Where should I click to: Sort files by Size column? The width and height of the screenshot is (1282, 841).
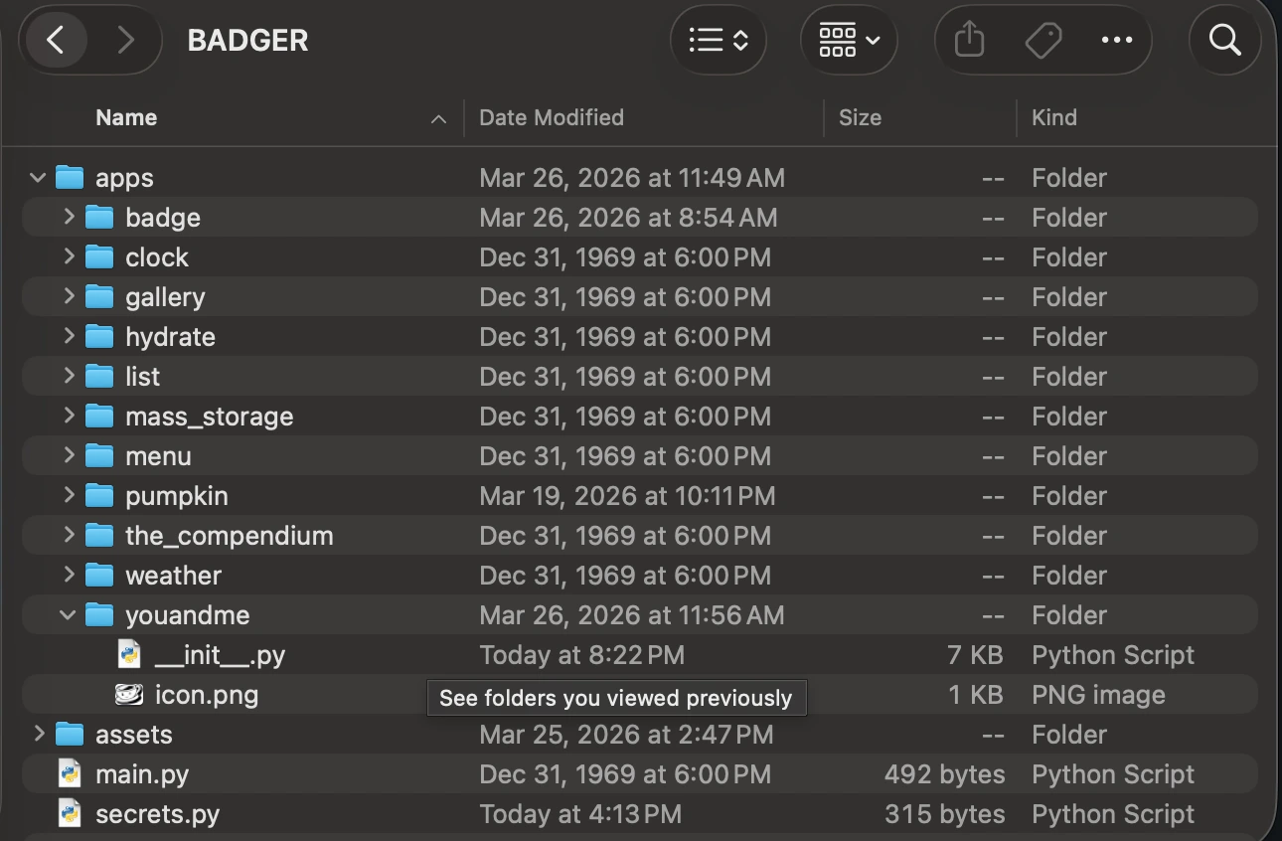pos(860,117)
